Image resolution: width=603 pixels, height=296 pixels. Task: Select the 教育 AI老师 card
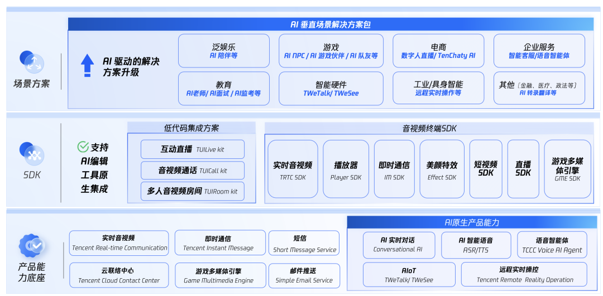pyautogui.click(x=223, y=88)
